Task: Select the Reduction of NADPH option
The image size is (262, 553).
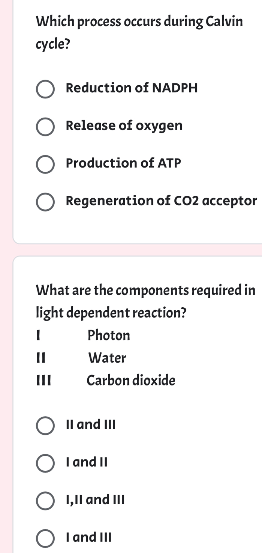Action: point(45,89)
